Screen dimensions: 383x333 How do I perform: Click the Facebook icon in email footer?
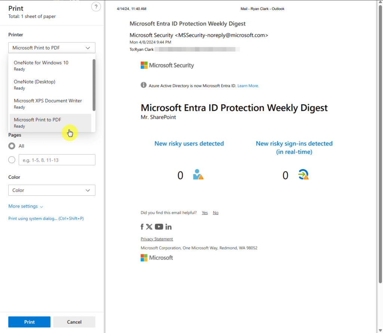point(142,227)
